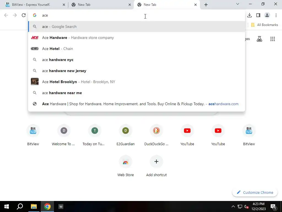Click the network tray icon
Image resolution: width=282 pixels, height=212 pixels.
[x=240, y=206]
